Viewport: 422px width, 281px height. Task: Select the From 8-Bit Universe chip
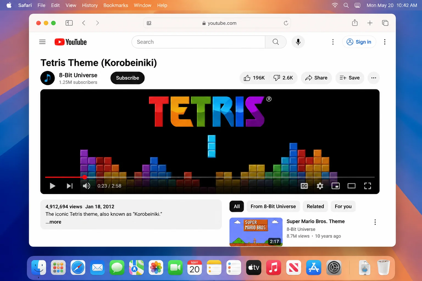[273, 206]
